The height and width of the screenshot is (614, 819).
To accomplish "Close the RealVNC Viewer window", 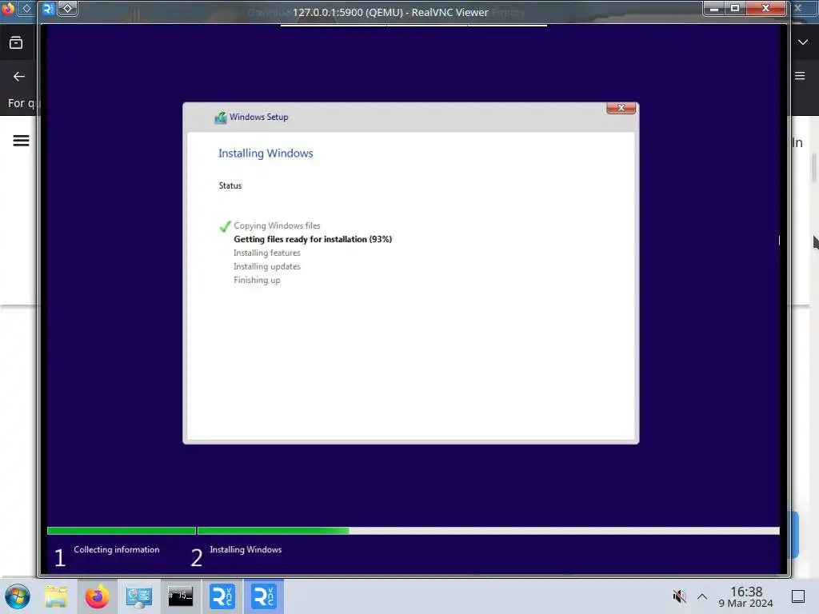I will (765, 8).
